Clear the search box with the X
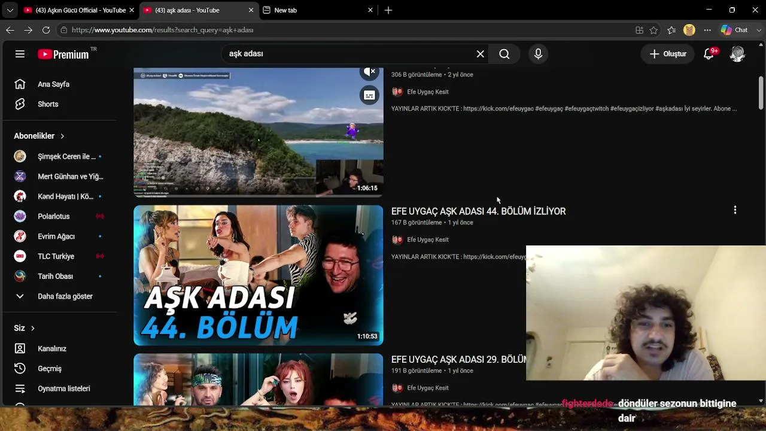766x431 pixels. tap(480, 54)
